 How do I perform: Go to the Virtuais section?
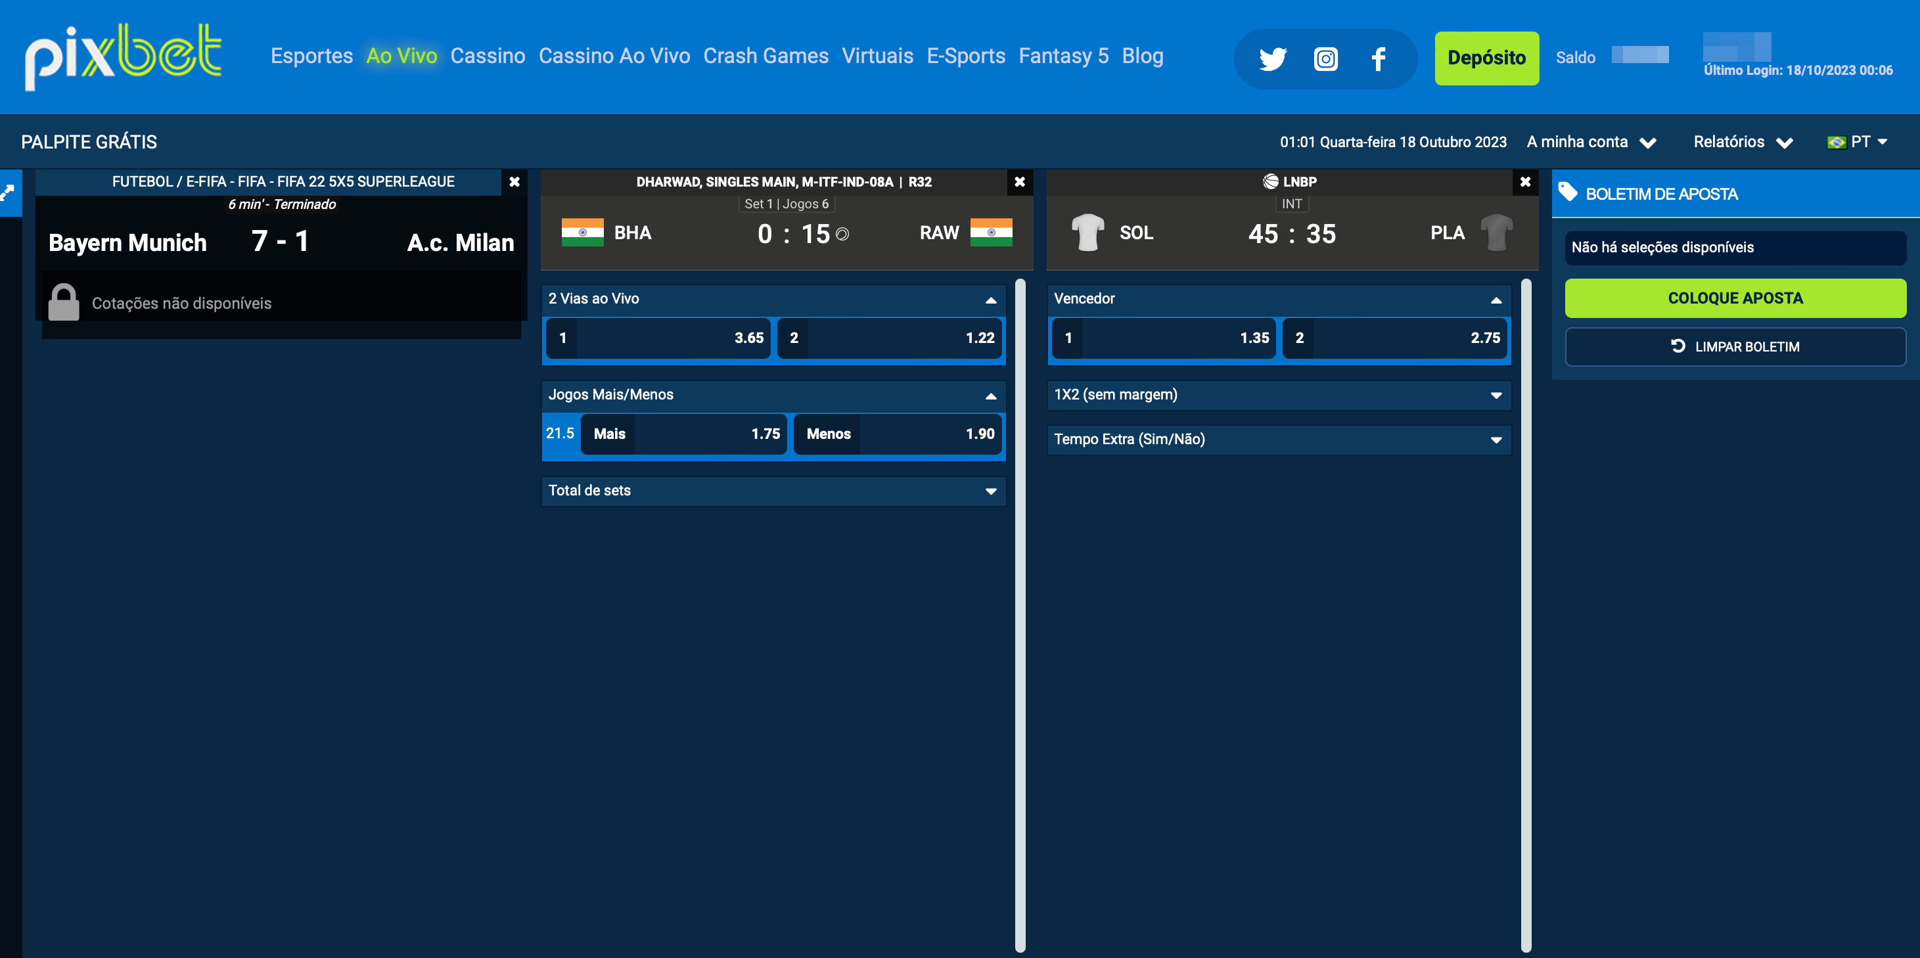point(877,56)
